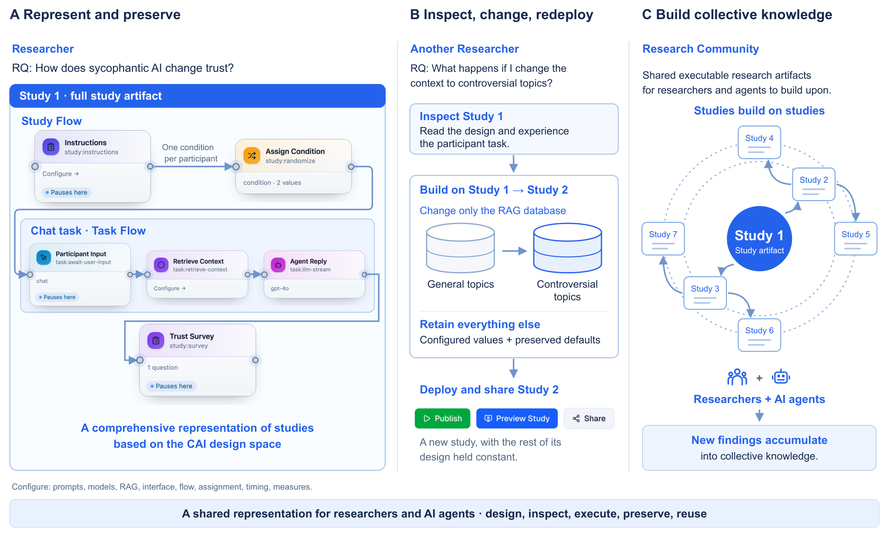
Task: Click the Retrieve Context circle icon
Action: coord(161,265)
